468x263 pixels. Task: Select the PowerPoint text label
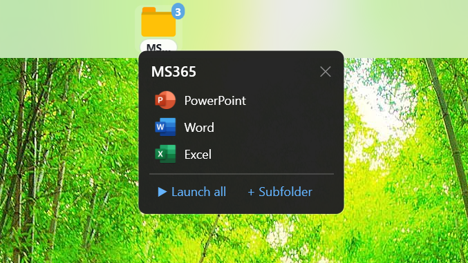pos(215,101)
